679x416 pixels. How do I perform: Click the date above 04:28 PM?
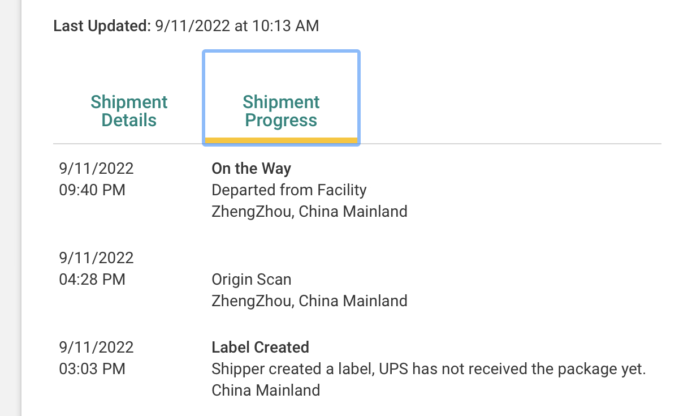(x=96, y=258)
